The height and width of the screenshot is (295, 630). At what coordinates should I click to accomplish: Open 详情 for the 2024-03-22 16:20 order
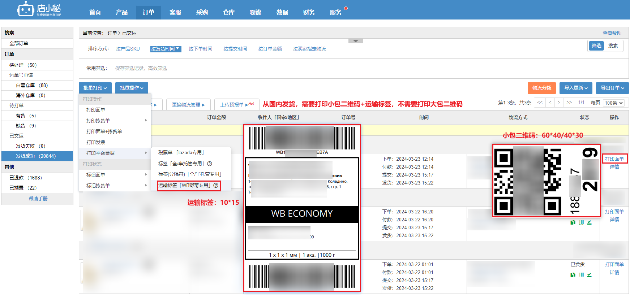click(x=614, y=220)
